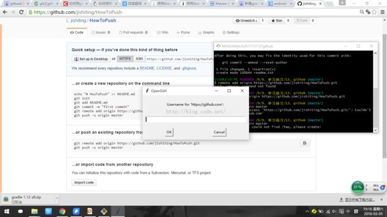This screenshot has width=387, height=217.
Task: Select SSH clone protocol
Action: click(139, 59)
